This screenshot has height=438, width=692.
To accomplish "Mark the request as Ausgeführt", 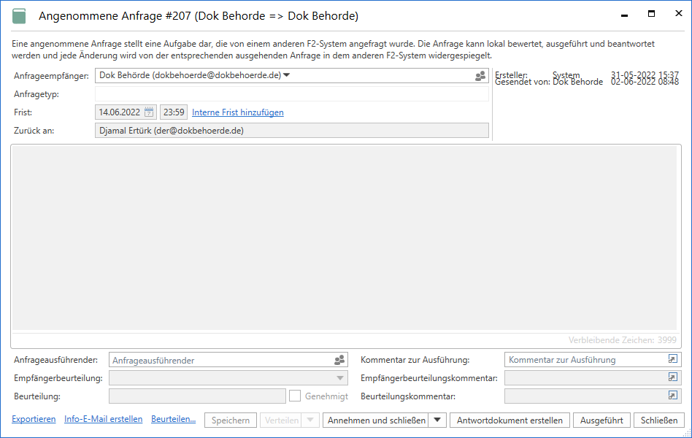I will 601,420.
